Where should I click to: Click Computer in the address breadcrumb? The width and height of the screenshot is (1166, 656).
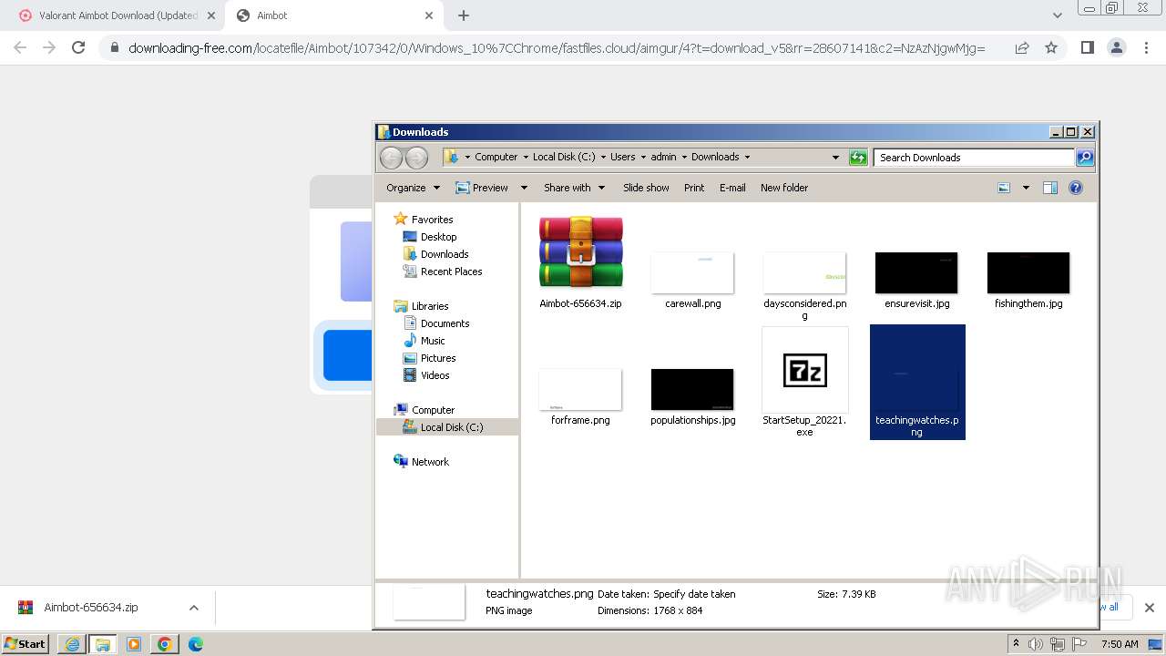point(496,157)
